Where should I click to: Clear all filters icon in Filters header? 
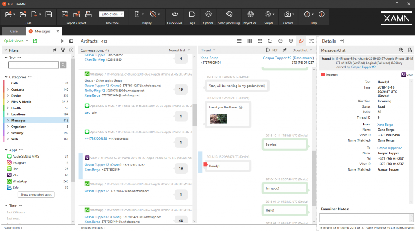(x=63, y=50)
